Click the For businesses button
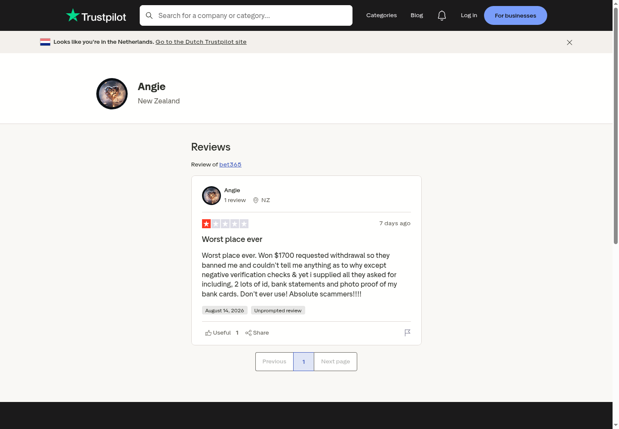Screen dimensions: 619x429 point(515,15)
